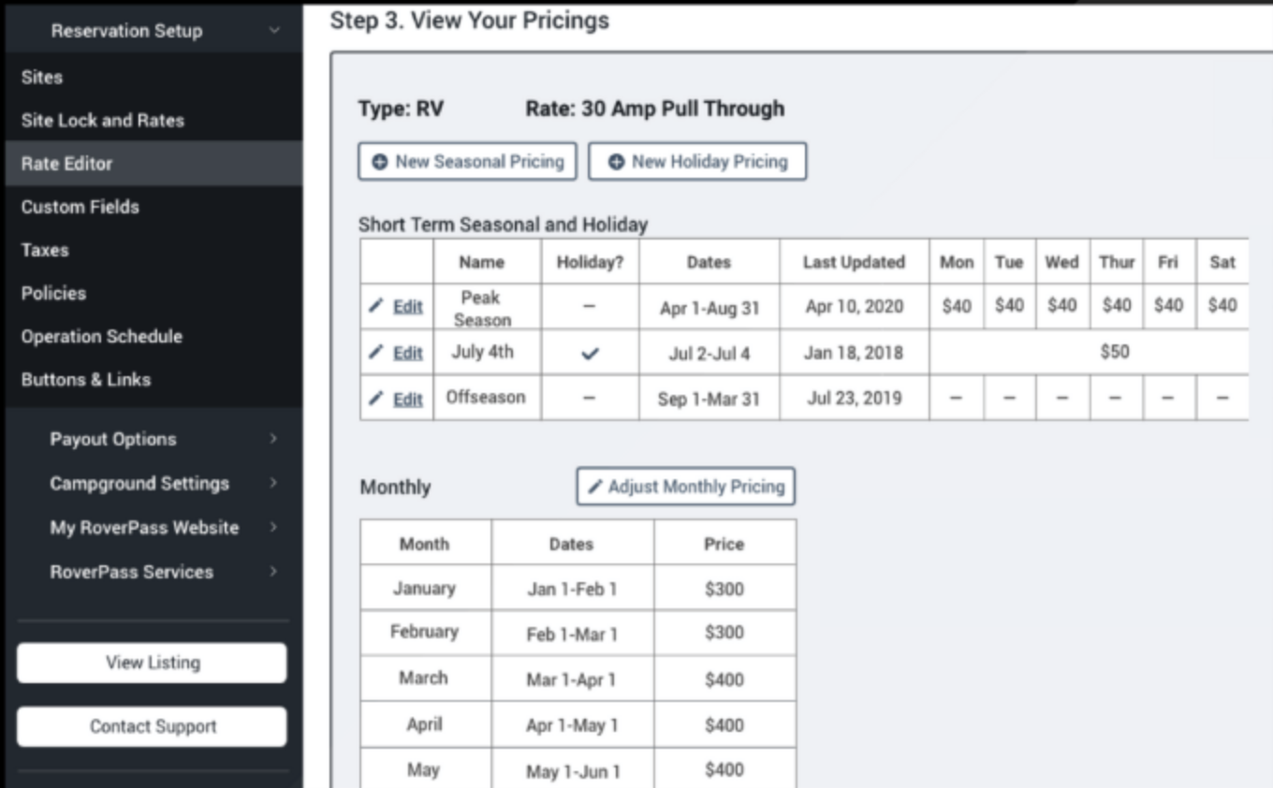Image resolution: width=1273 pixels, height=788 pixels.
Task: Collapse the Reservation Setup section
Action: pyautogui.click(x=274, y=31)
